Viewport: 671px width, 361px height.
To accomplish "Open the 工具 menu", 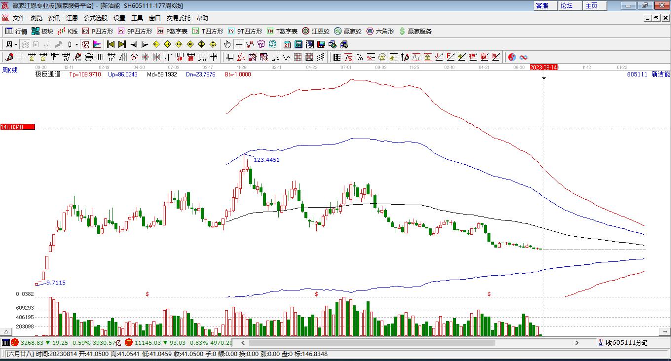I will (x=137, y=18).
